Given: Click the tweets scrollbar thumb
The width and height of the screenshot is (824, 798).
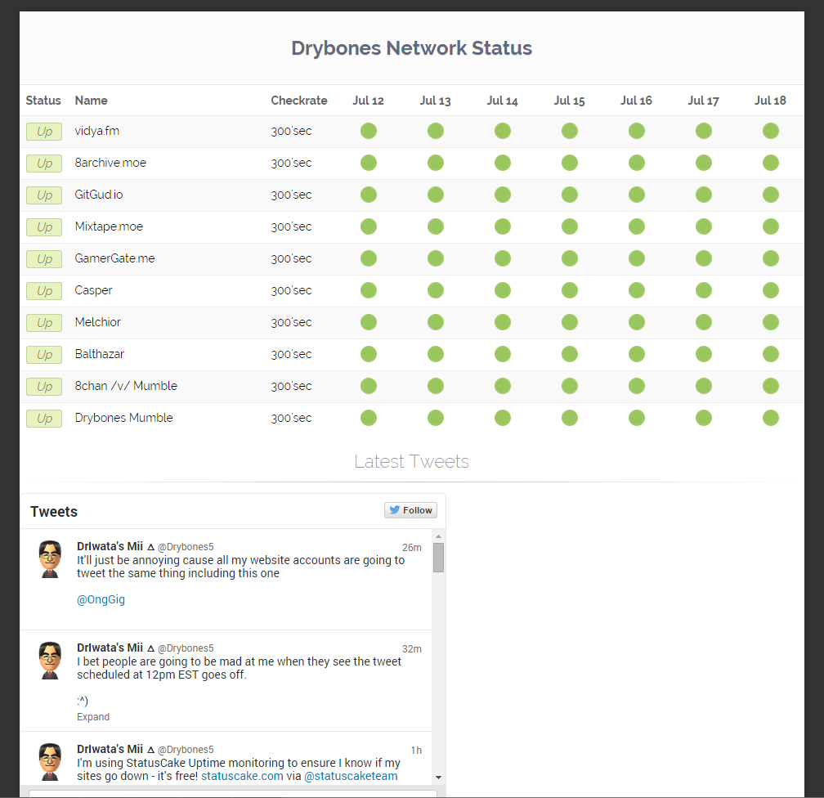Looking at the screenshot, I should click(x=438, y=558).
